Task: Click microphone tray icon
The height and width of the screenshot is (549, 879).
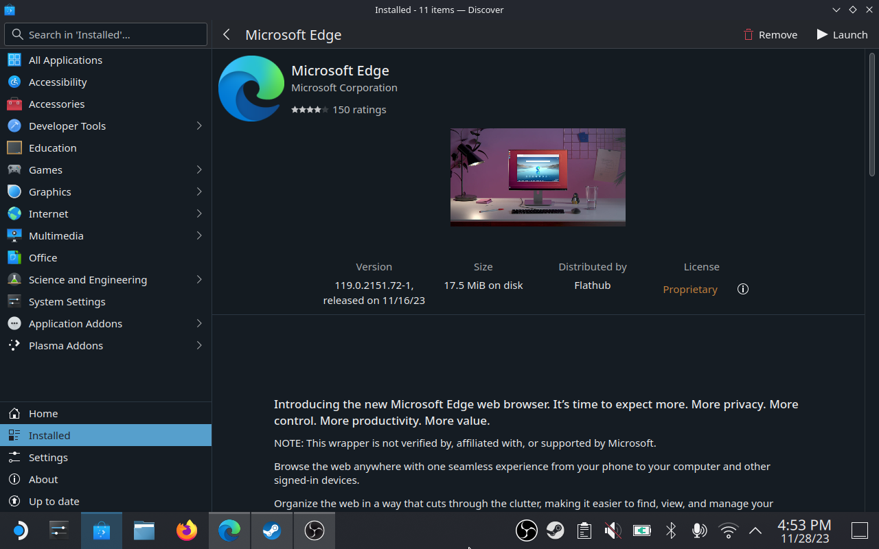Action: click(699, 530)
